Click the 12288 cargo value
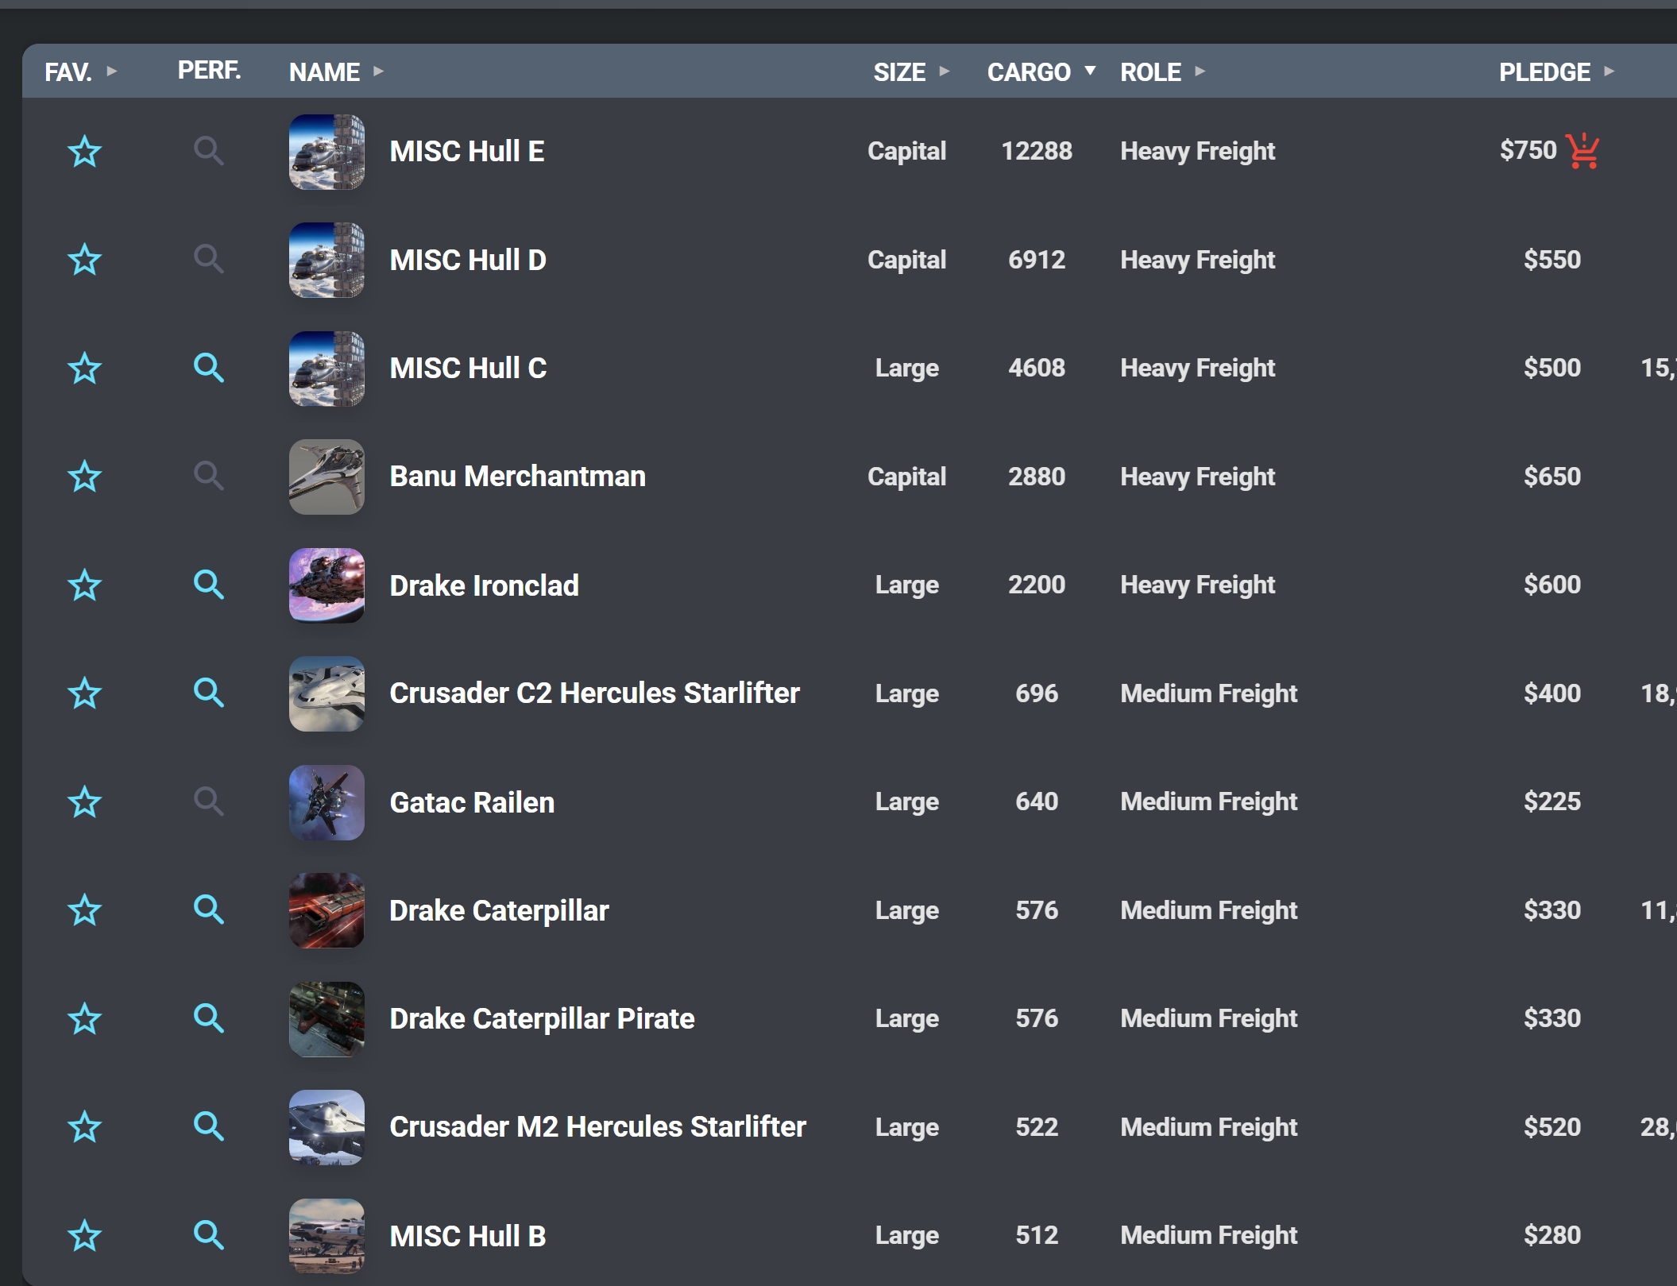Image resolution: width=1677 pixels, height=1286 pixels. (1037, 151)
